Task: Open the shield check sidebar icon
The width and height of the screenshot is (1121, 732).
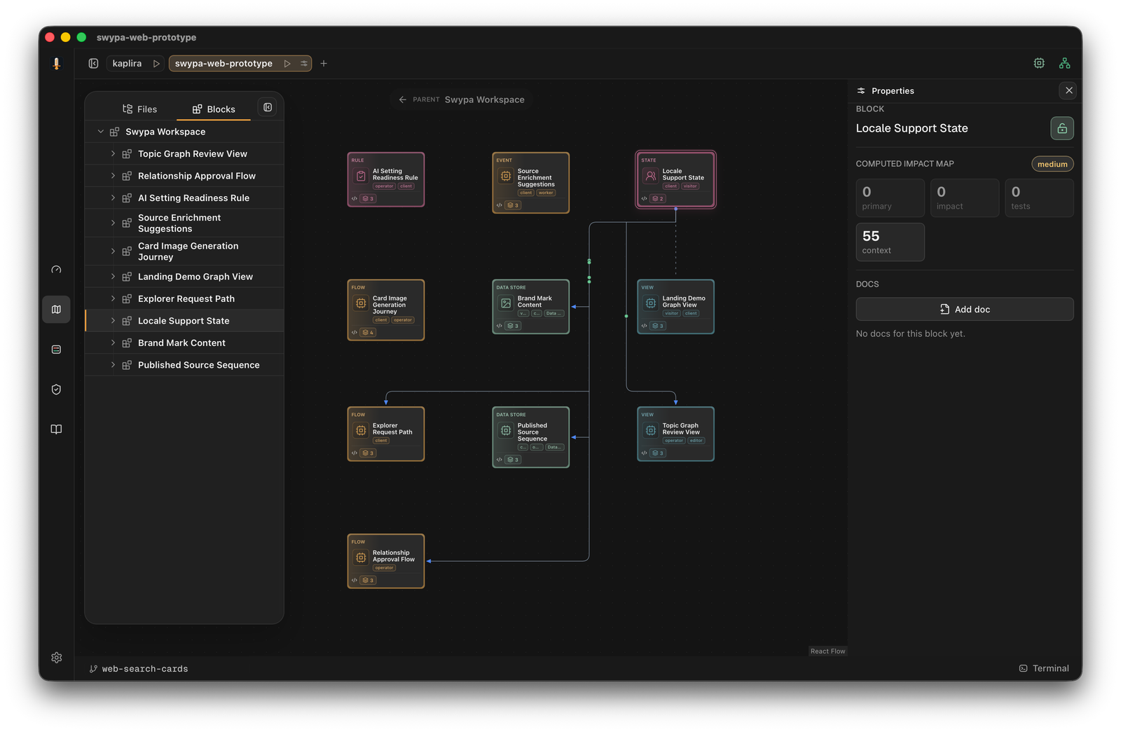Action: tap(56, 389)
